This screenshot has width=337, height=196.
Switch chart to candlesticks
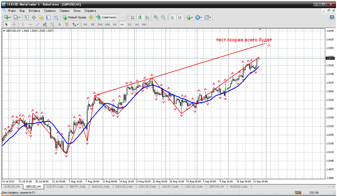[x=140, y=17]
